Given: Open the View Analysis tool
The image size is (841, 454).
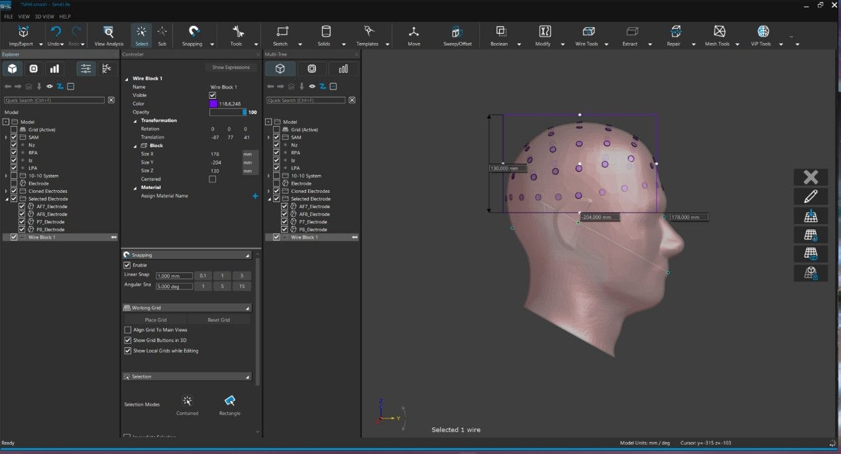Looking at the screenshot, I should pyautogui.click(x=109, y=32).
